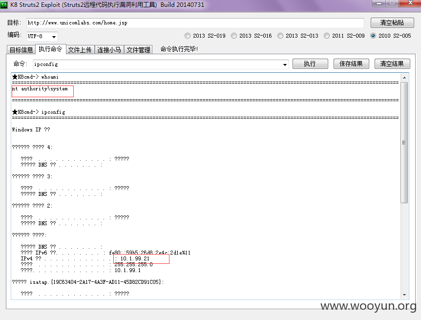This screenshot has height=320, width=421.
Task: Click the IPv4 address 10.1.99.21
Action: pos(135,258)
